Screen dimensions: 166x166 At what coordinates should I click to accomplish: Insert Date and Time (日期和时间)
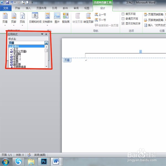click(x=35, y=18)
